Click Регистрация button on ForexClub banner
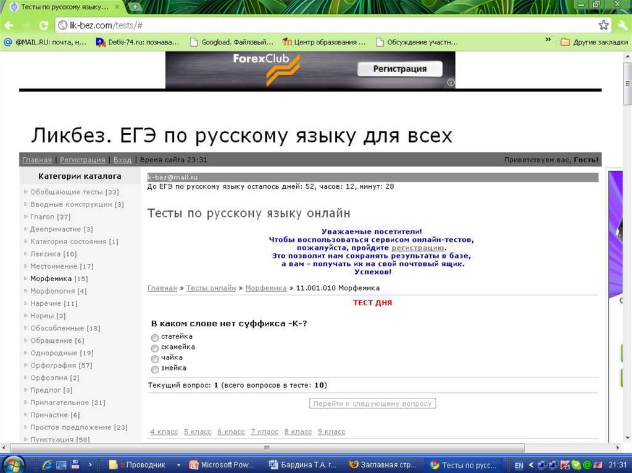Screen dimensions: 632x473 400,69
